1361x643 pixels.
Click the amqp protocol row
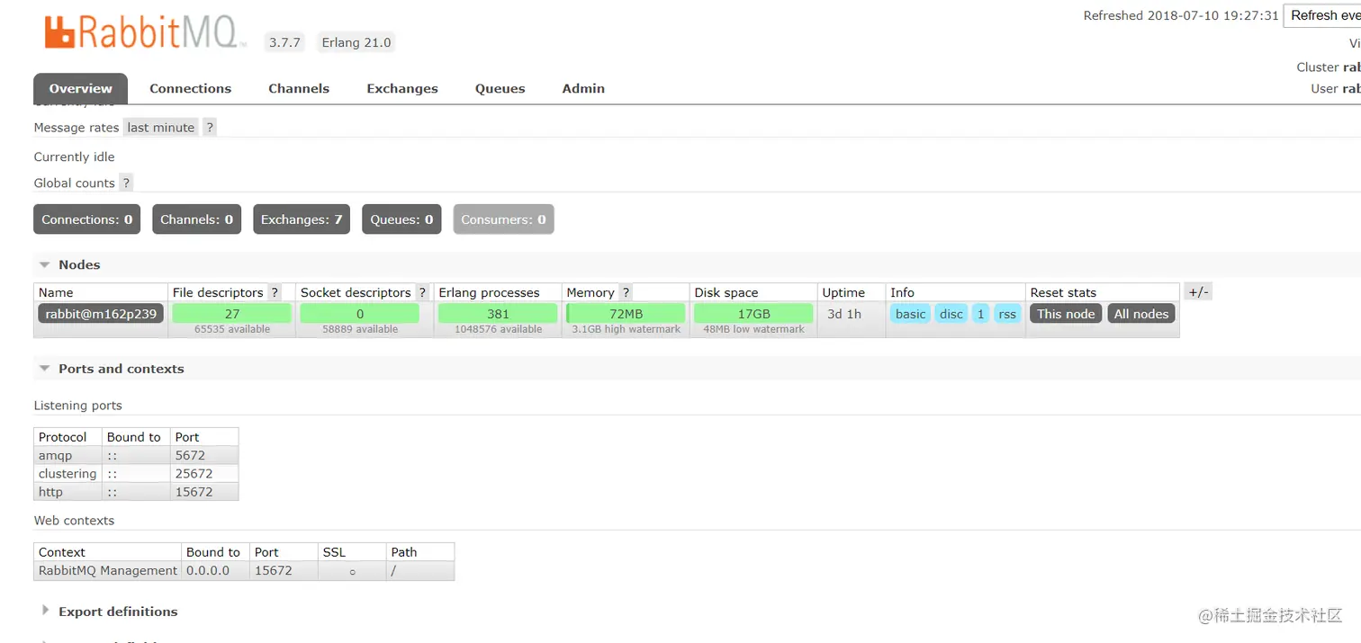[x=136, y=455]
